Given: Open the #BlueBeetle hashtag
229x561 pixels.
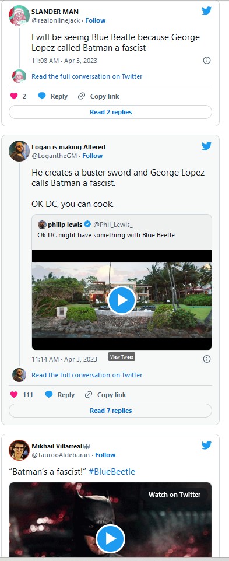Looking at the screenshot, I should tap(112, 472).
